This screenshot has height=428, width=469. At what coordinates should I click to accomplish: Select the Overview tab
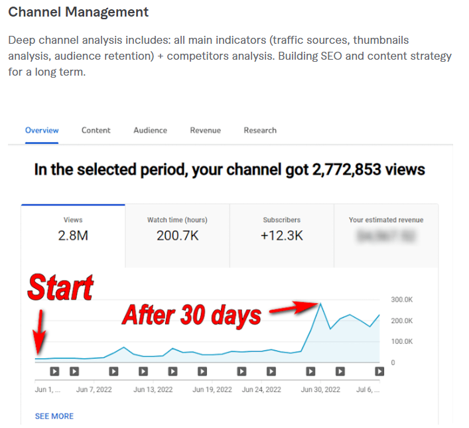[x=42, y=131]
